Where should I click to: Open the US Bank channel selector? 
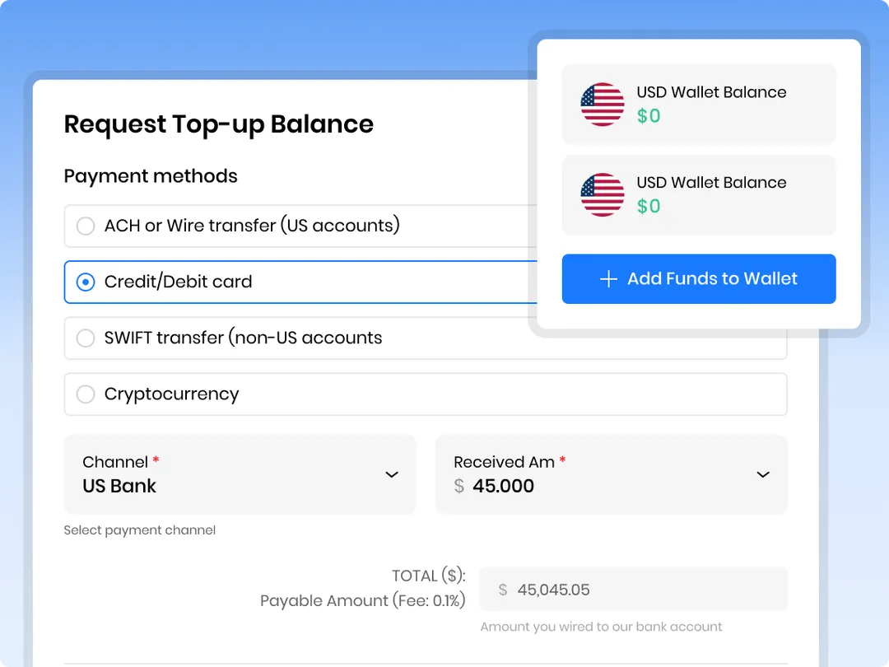(240, 475)
